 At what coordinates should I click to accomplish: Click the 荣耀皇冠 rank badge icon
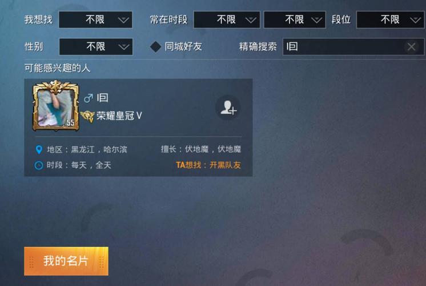[x=87, y=116]
